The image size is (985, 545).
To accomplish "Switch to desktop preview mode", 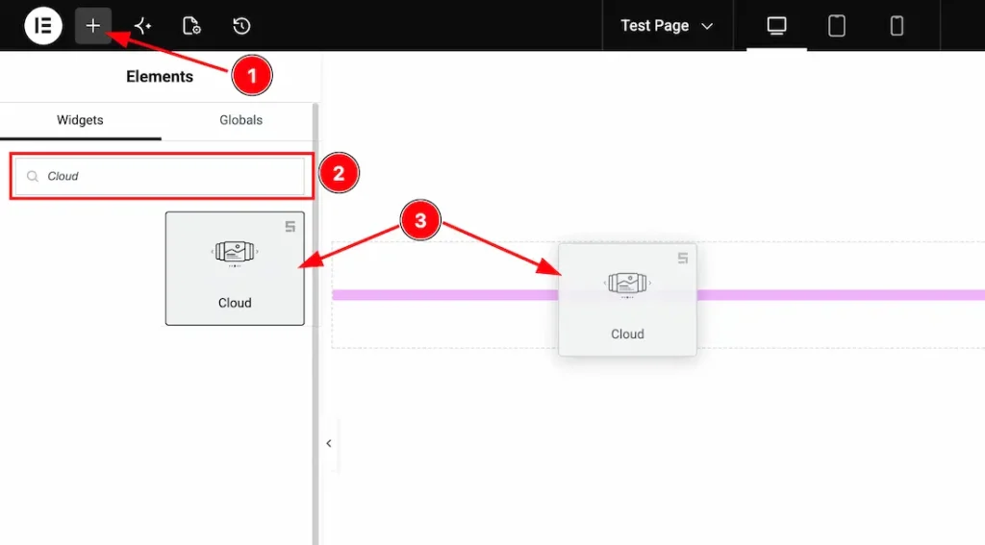I will pos(776,26).
